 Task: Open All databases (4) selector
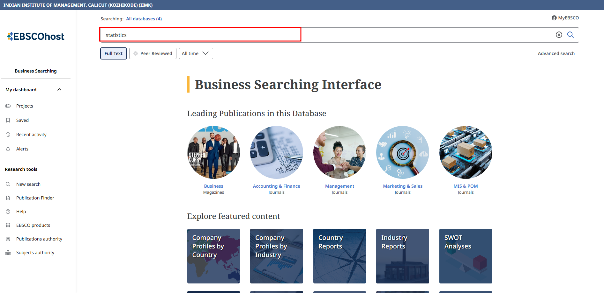coord(144,19)
